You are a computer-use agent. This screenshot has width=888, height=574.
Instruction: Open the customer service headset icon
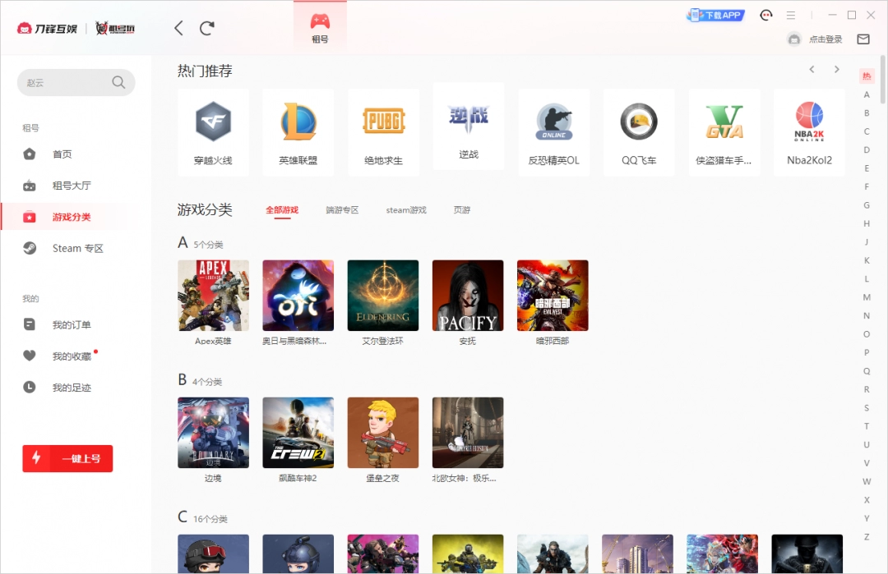coord(766,16)
